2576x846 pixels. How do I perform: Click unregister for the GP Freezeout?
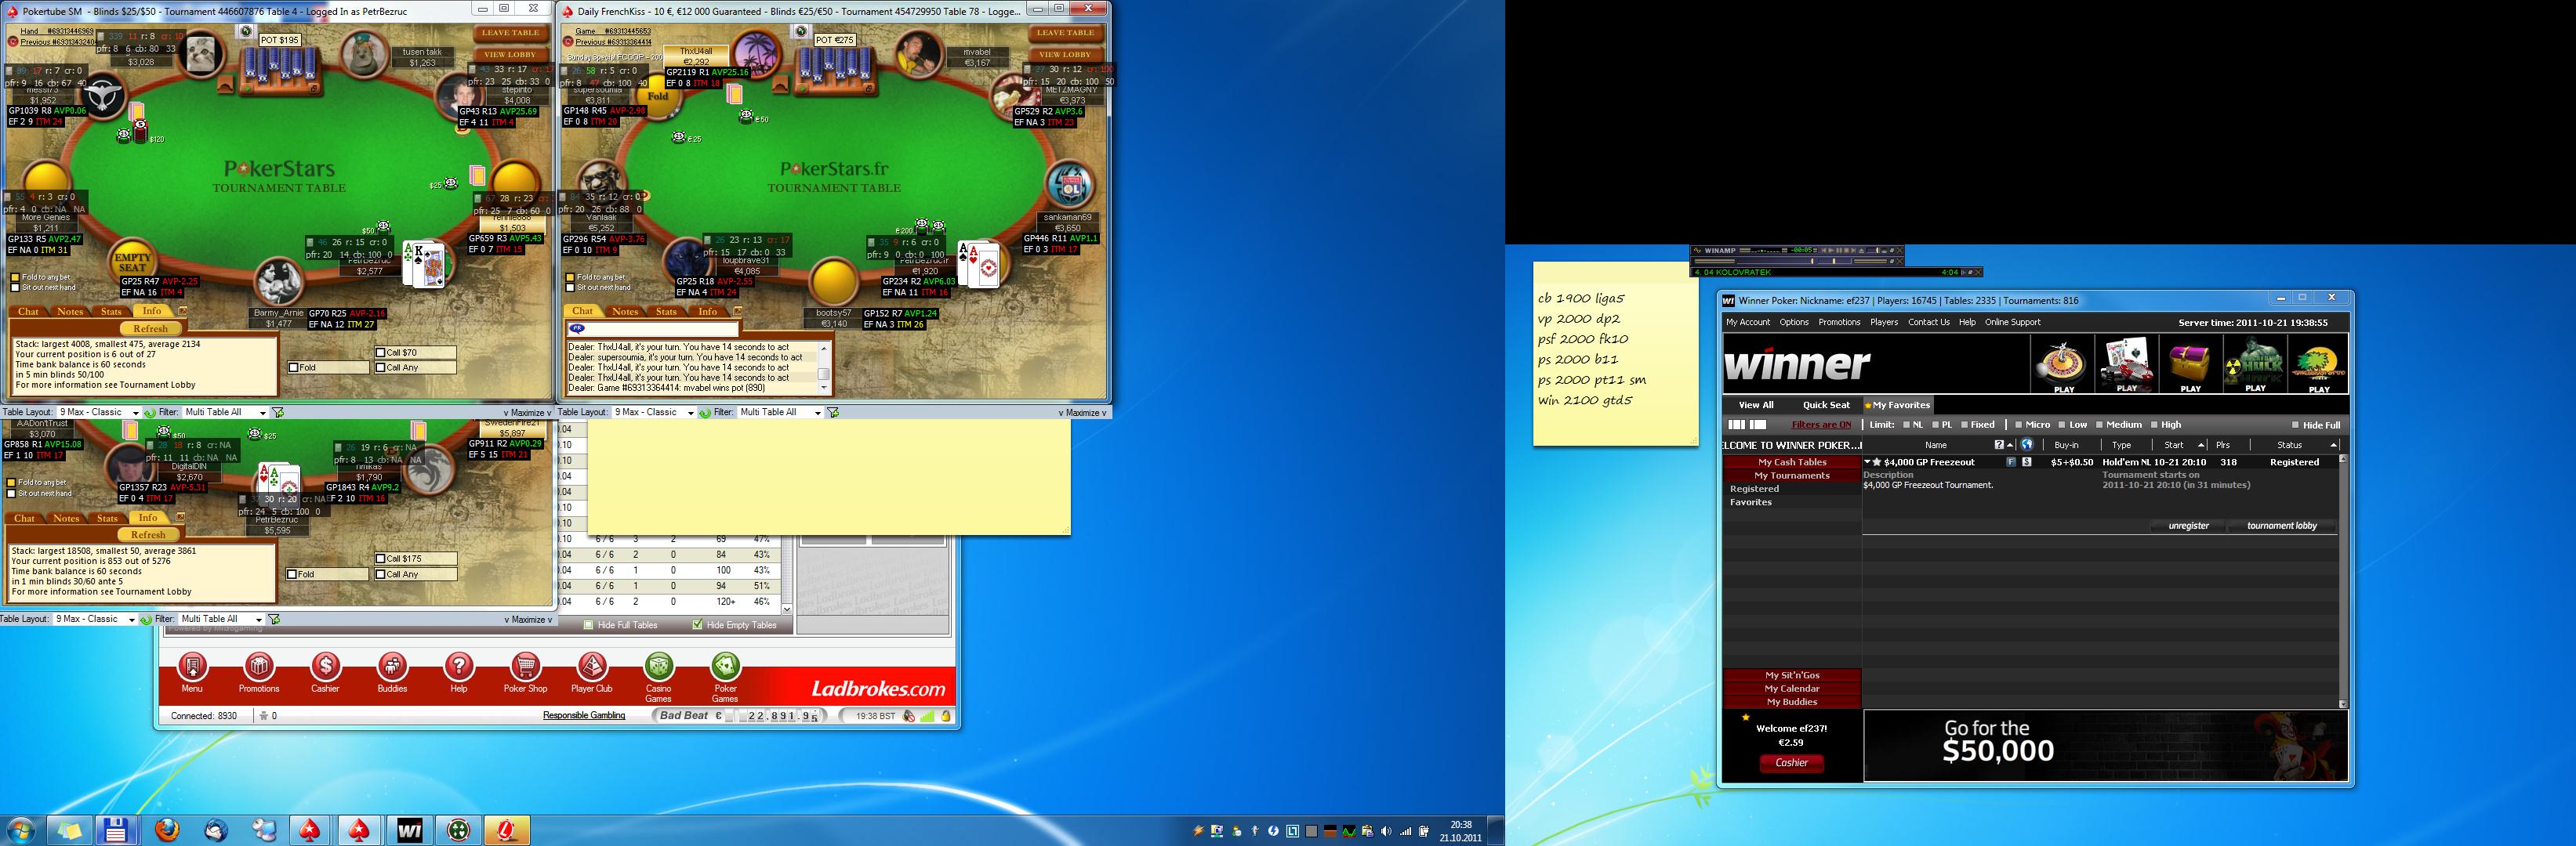click(2188, 526)
